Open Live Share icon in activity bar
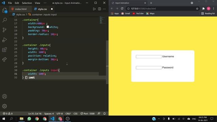The image size is (217, 122). coord(4,60)
